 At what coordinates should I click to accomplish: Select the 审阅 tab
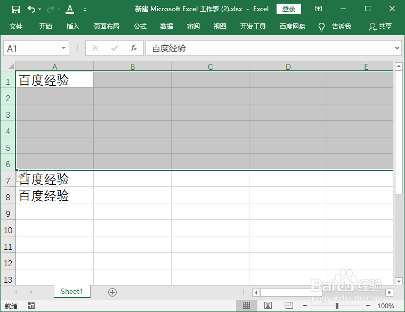tap(193, 26)
